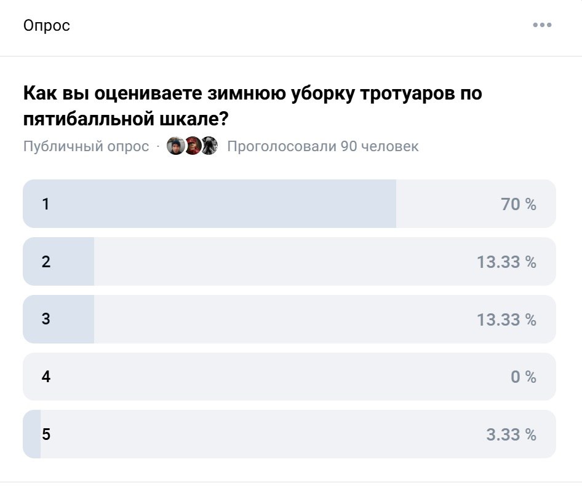Viewport: 582px width, 486px height.
Task: Click the Опрос header title
Action: tap(47, 25)
